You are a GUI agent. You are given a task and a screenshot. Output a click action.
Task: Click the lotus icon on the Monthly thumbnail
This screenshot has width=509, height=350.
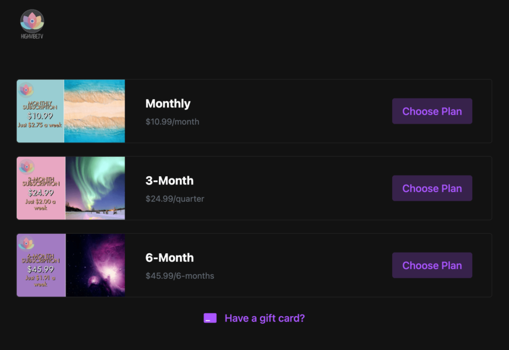[x=26, y=90]
